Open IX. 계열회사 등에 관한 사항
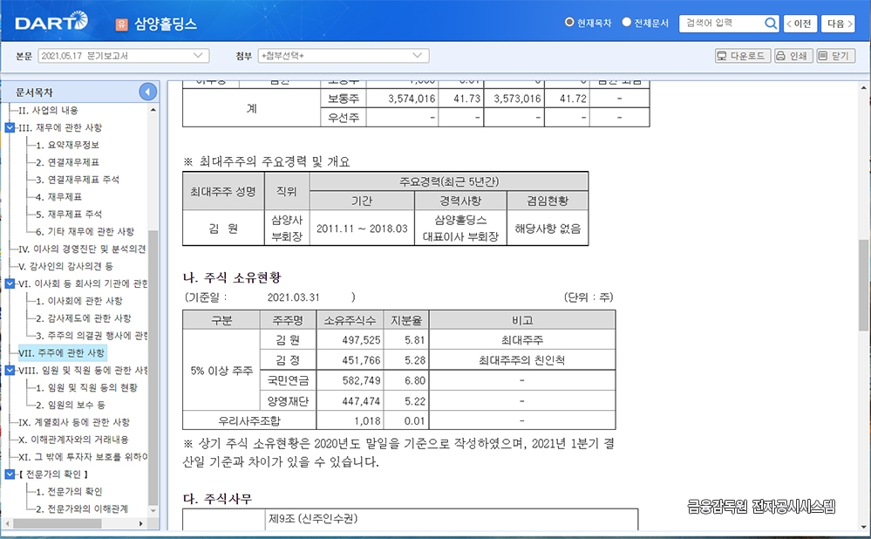The width and height of the screenshot is (871, 539). pyautogui.click(x=74, y=422)
